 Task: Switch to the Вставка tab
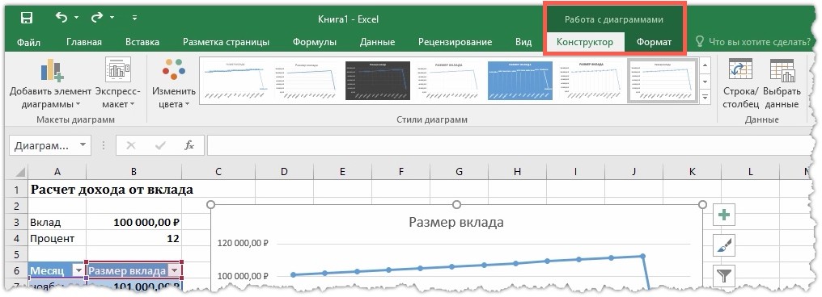click(x=142, y=42)
